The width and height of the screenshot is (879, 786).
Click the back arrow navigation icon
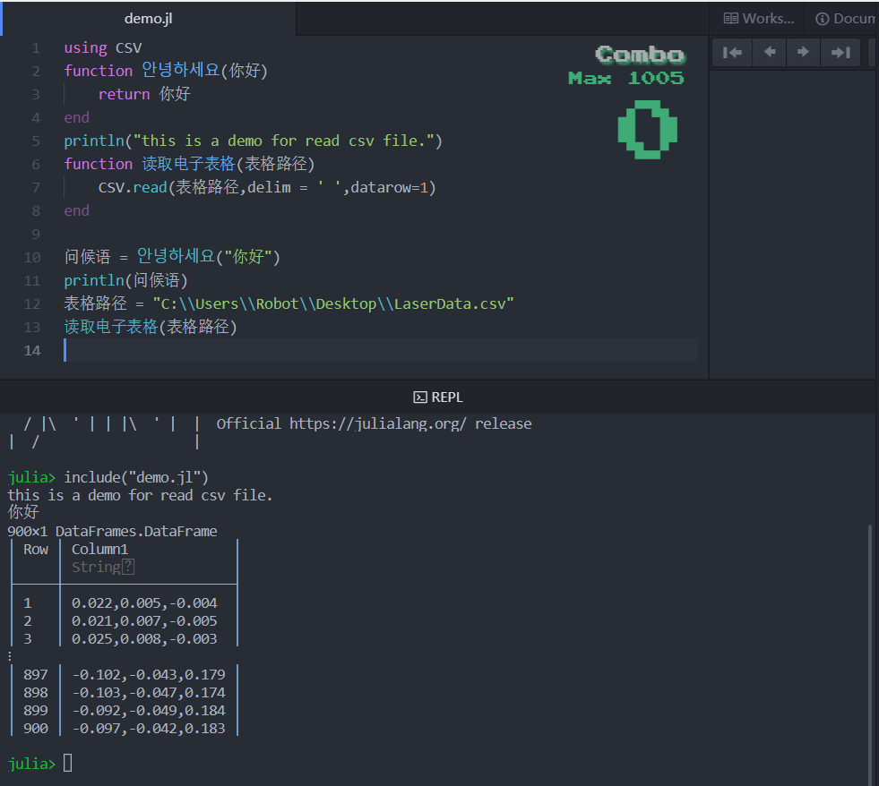pyautogui.click(x=768, y=52)
